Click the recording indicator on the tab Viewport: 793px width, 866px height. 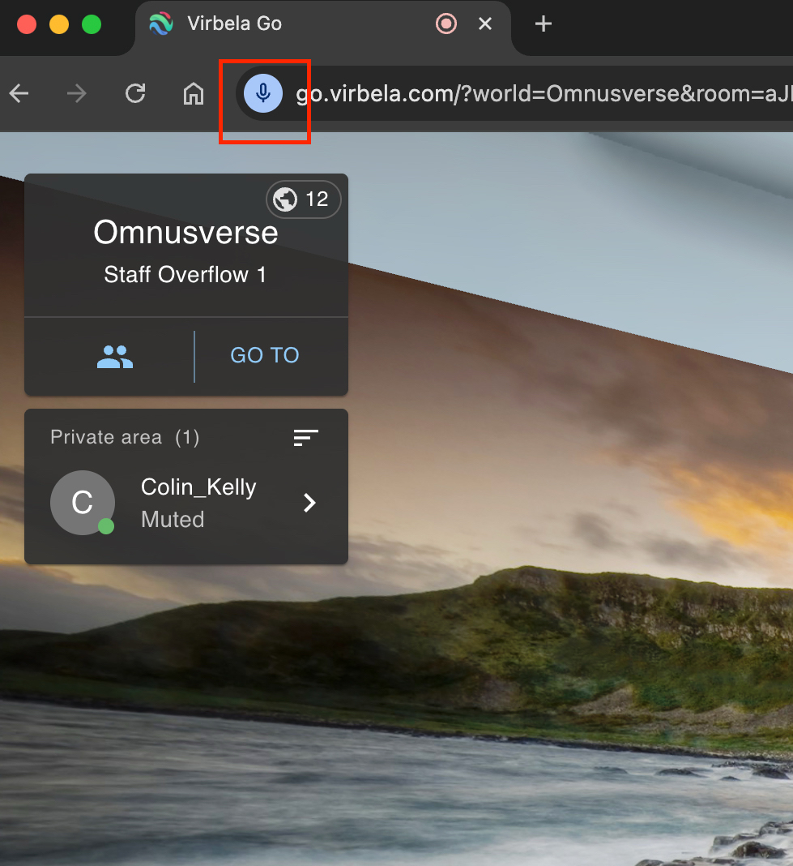tap(446, 24)
